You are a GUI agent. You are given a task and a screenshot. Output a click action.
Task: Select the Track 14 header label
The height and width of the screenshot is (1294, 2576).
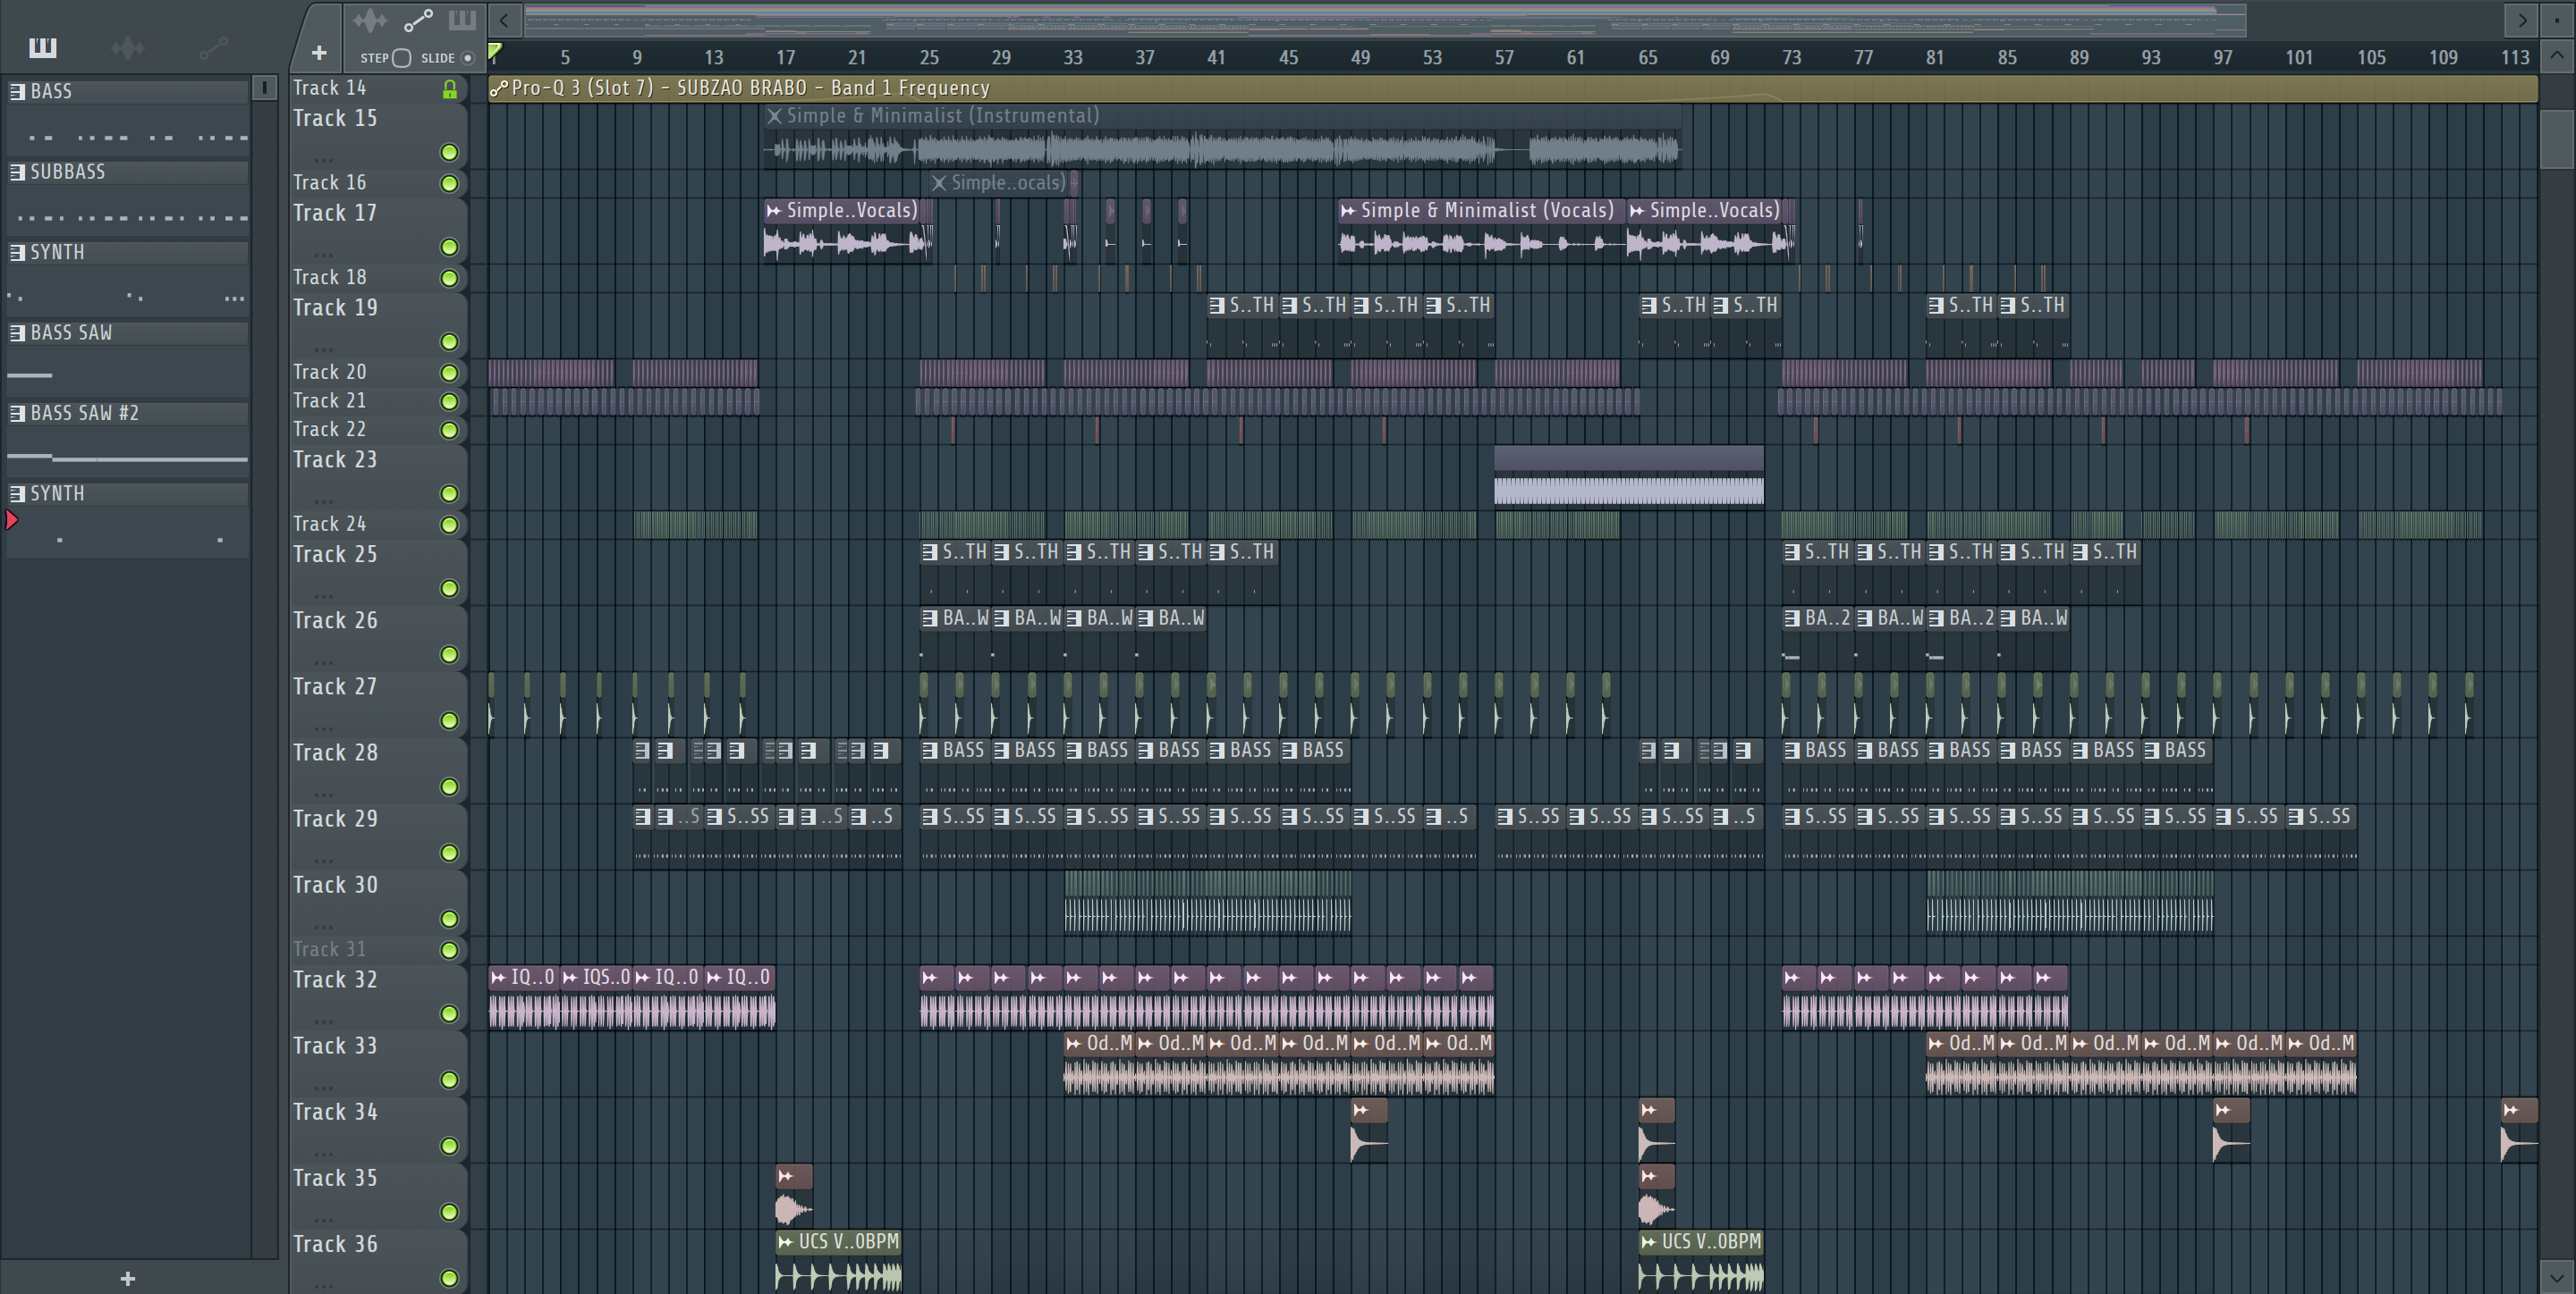329,88
